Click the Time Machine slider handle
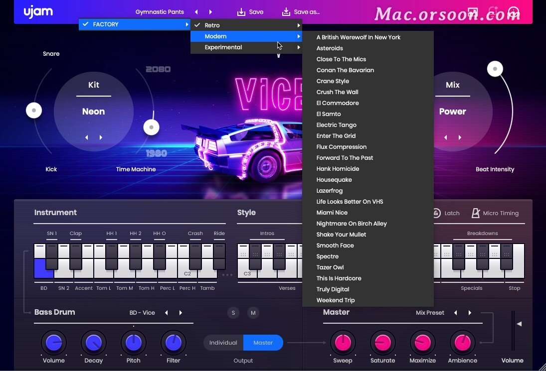This screenshot has height=371, width=546. click(x=152, y=127)
